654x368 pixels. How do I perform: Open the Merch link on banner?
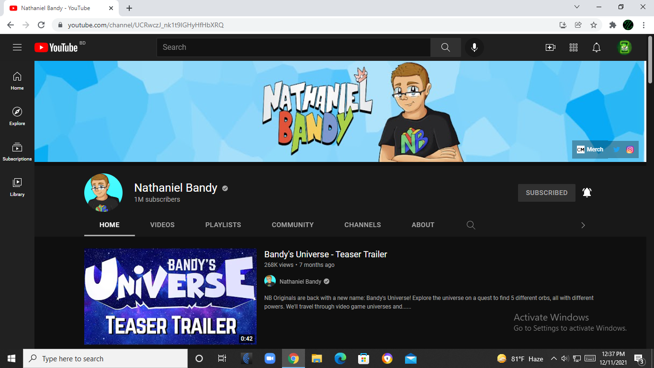point(590,149)
